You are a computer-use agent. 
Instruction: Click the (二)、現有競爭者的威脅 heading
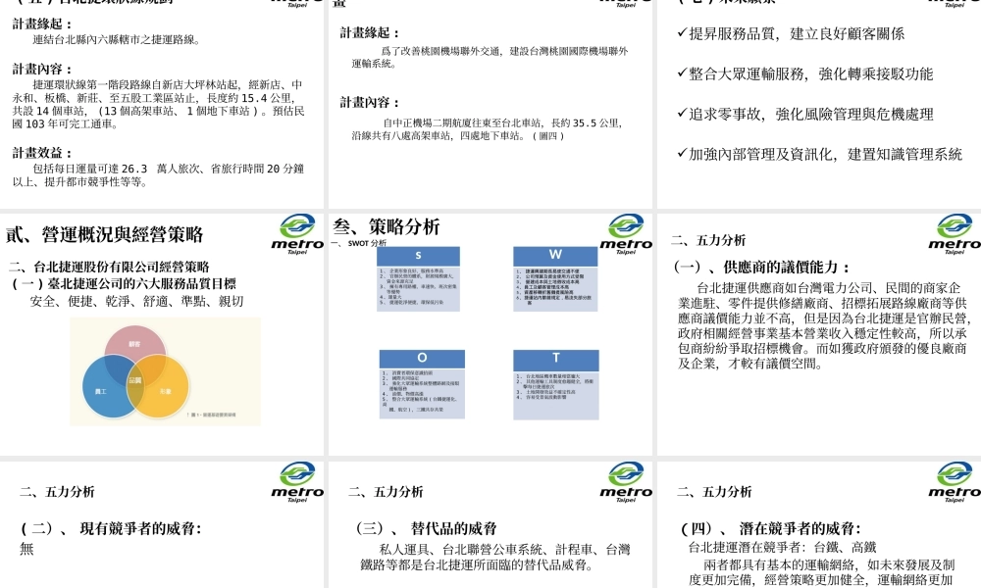coord(112,528)
